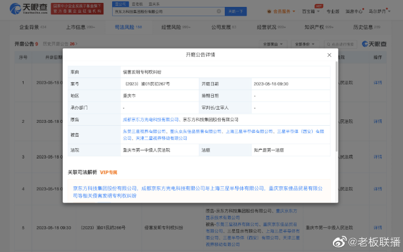This screenshot has height=252, width=403.
Task: Select the 查老板 search tab
Action: coord(137,4)
